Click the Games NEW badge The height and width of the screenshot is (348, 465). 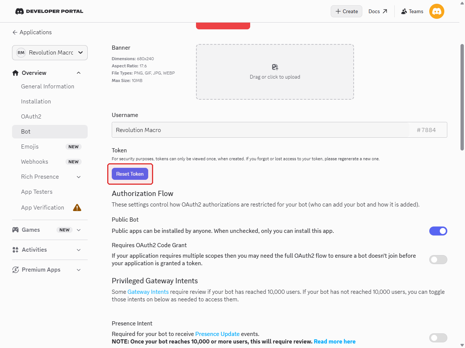click(x=64, y=230)
